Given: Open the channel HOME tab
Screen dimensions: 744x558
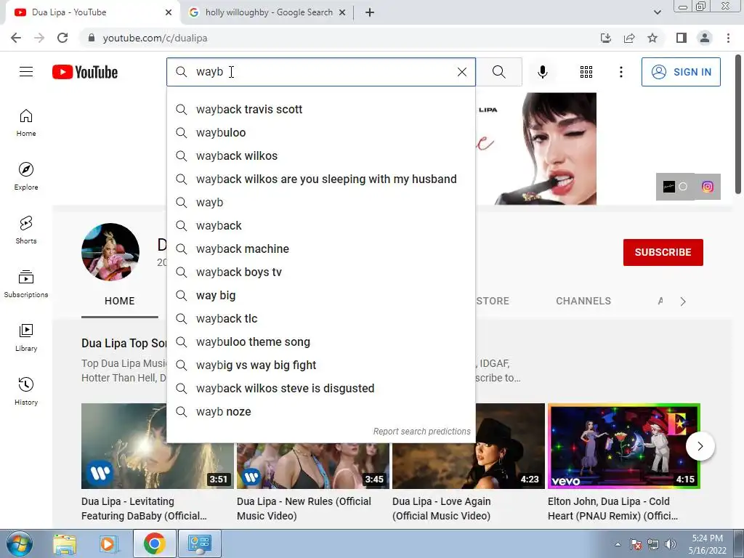Looking at the screenshot, I should click(120, 301).
